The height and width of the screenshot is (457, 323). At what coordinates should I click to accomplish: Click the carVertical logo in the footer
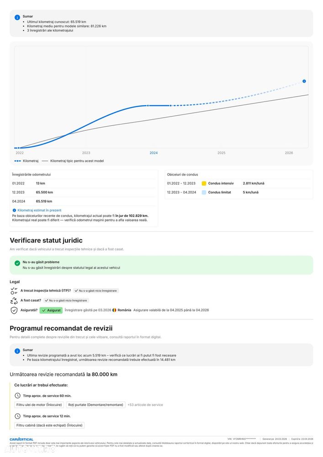(21, 439)
